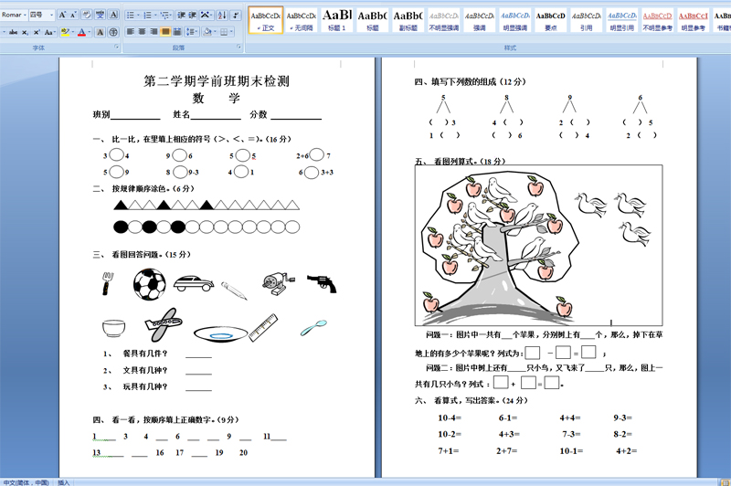Open the Paragraph dialog launcher
This screenshot has width=731, height=486.
pos(239,47)
